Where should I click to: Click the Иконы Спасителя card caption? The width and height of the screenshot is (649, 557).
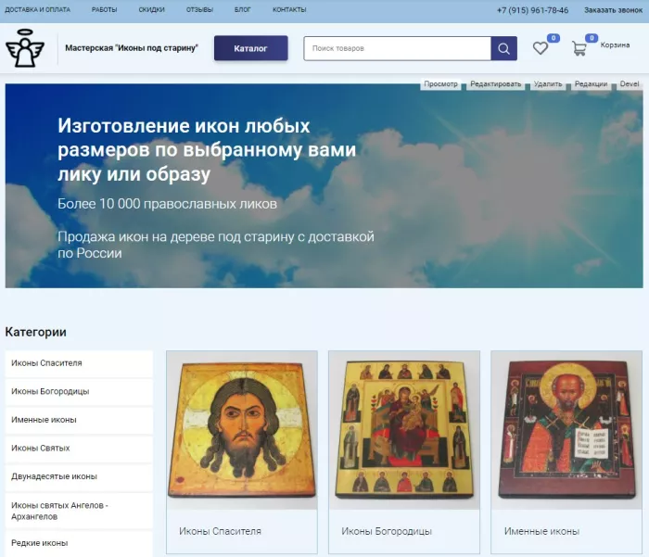(x=221, y=531)
